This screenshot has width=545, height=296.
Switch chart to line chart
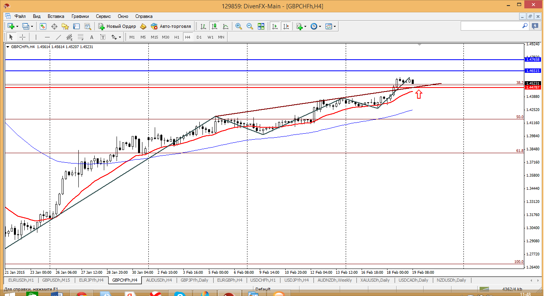point(226,26)
